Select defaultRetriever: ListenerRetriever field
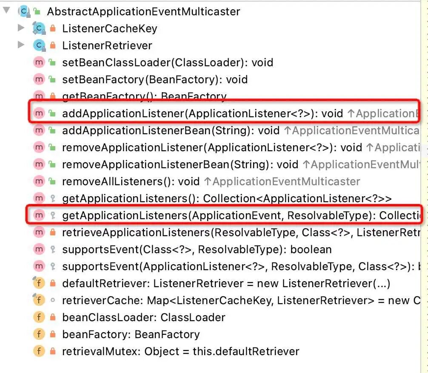The image size is (428, 373). point(226,283)
